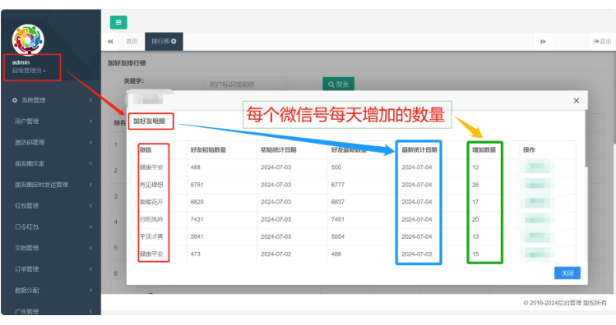This screenshot has height=325, width=616.
Task: Close the modal with the X icon
Action: pyautogui.click(x=576, y=101)
